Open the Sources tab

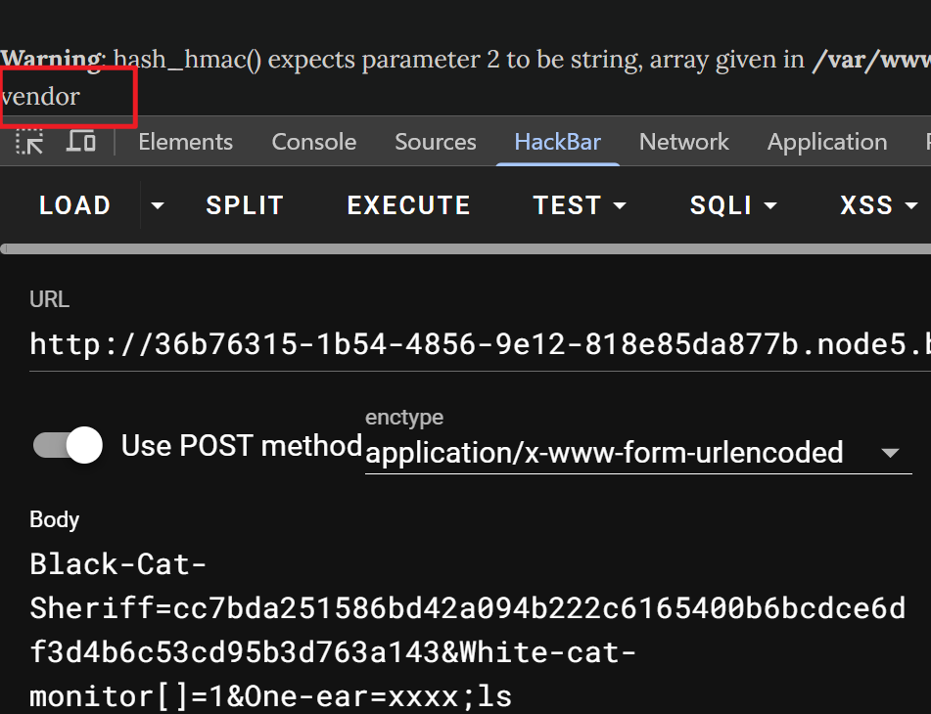436,142
